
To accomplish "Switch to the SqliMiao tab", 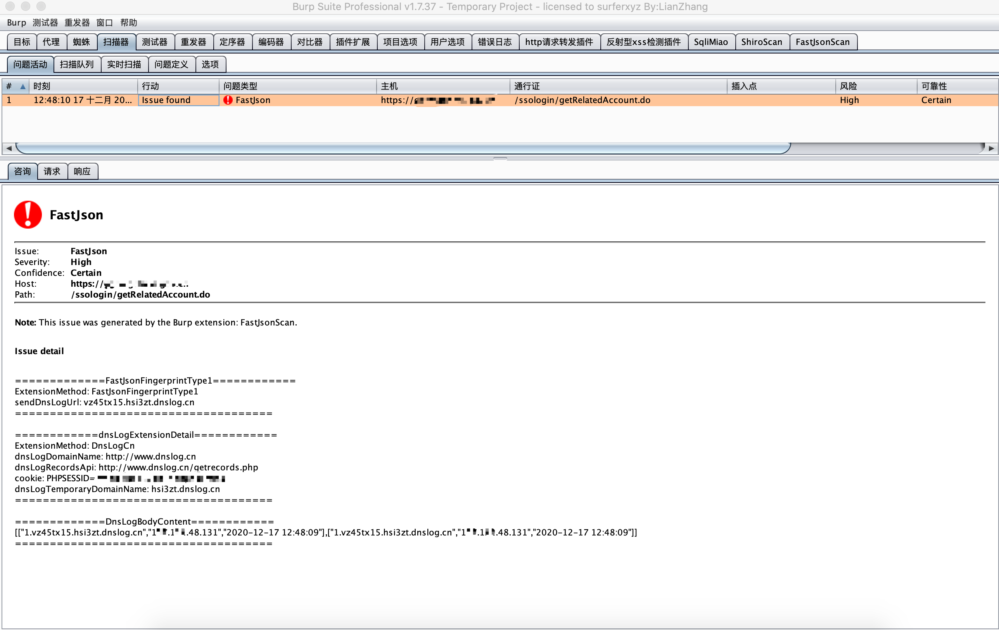I will [x=711, y=42].
